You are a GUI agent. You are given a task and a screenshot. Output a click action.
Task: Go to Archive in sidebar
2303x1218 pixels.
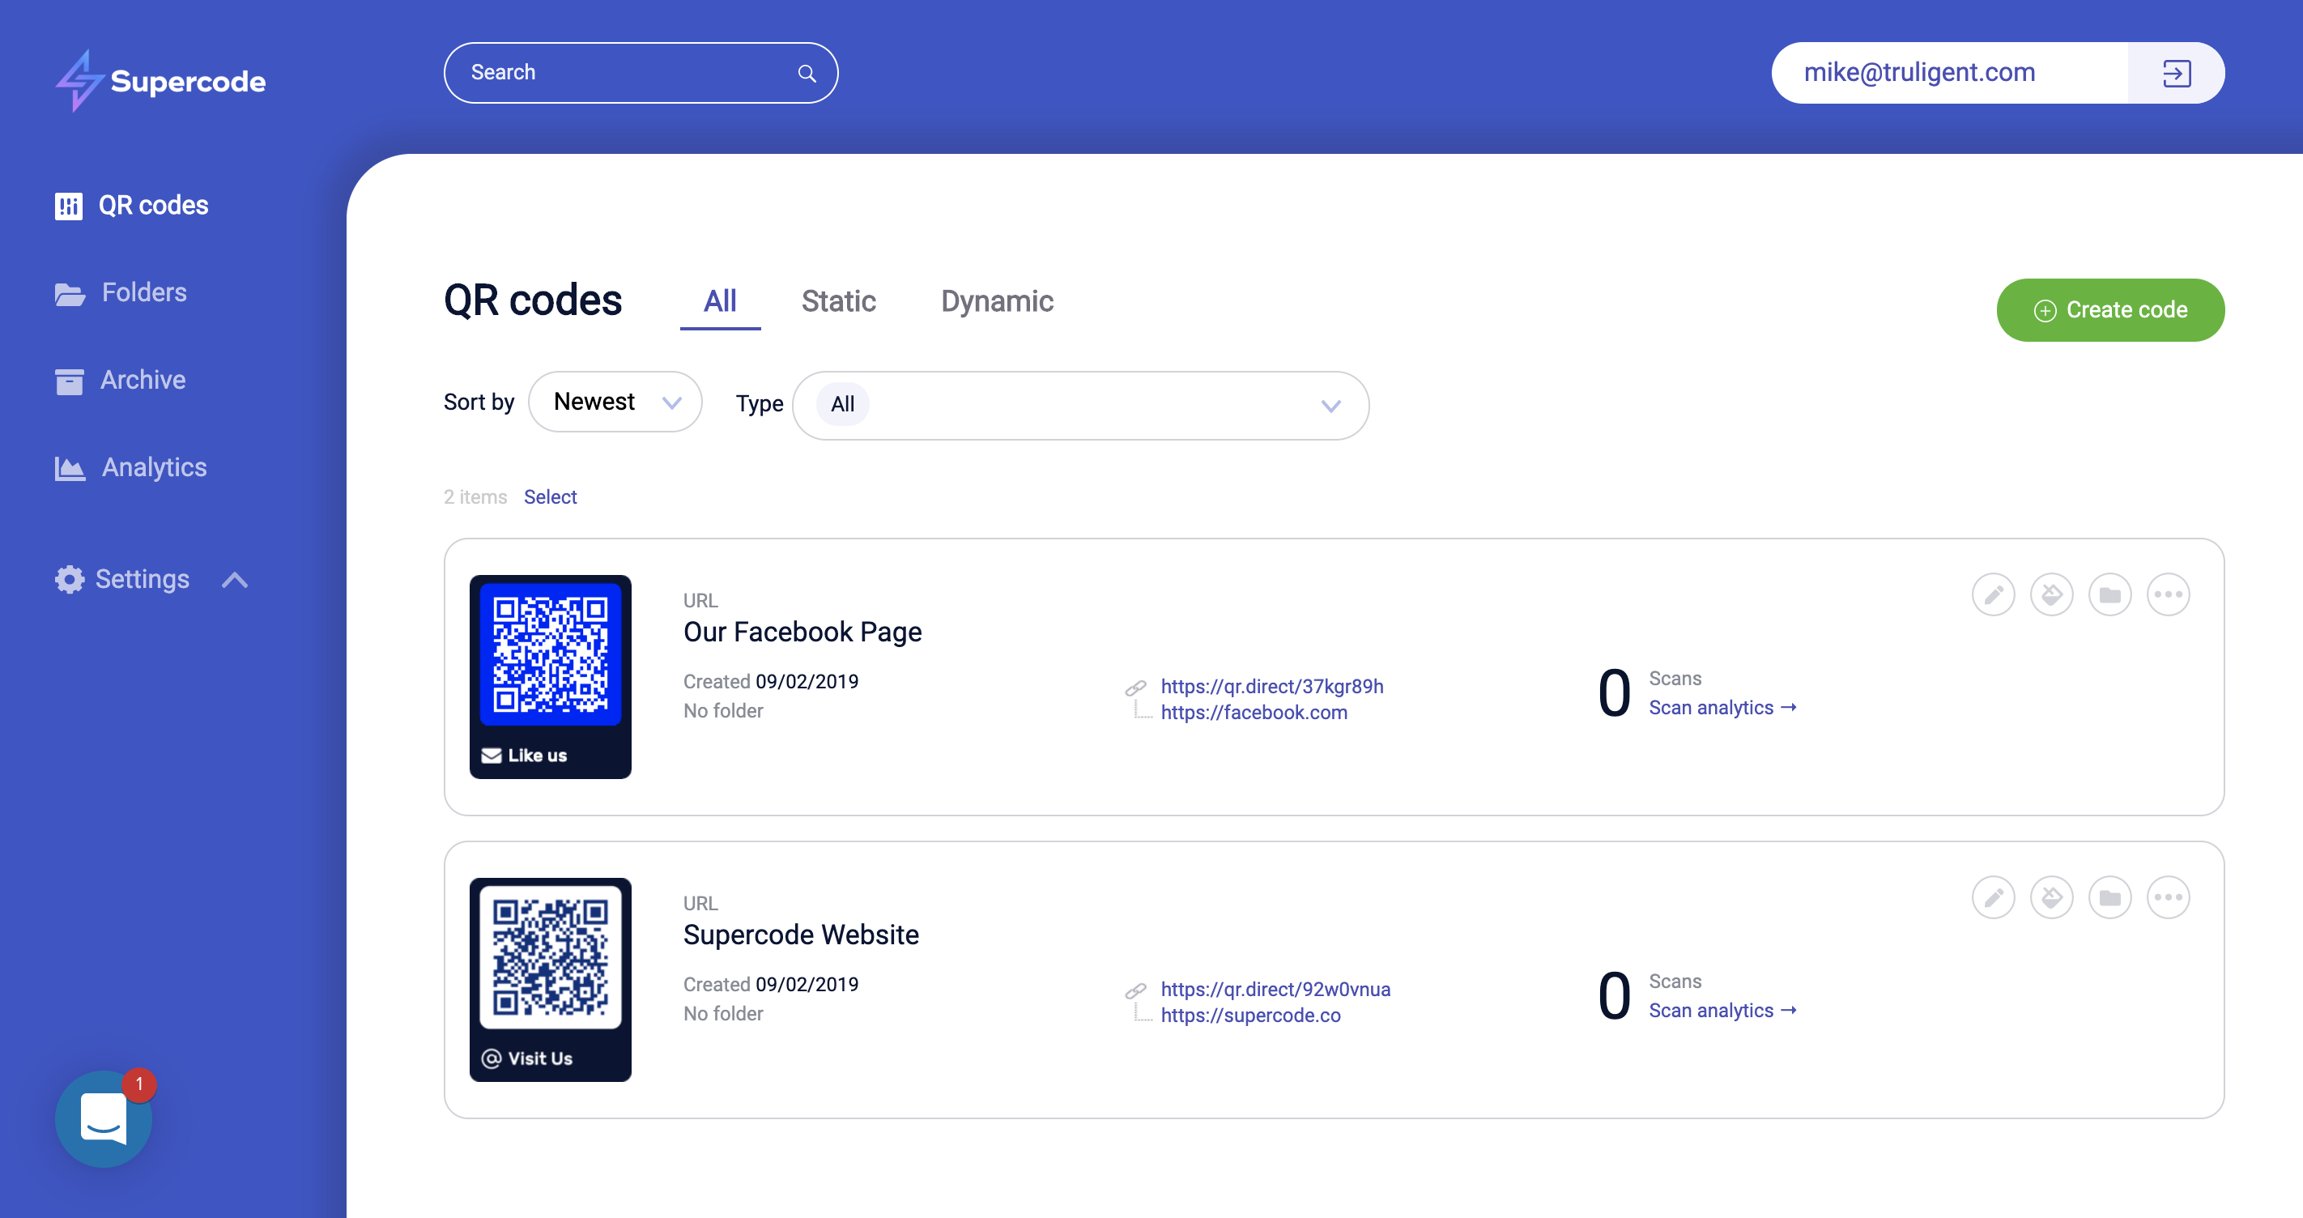[143, 380]
